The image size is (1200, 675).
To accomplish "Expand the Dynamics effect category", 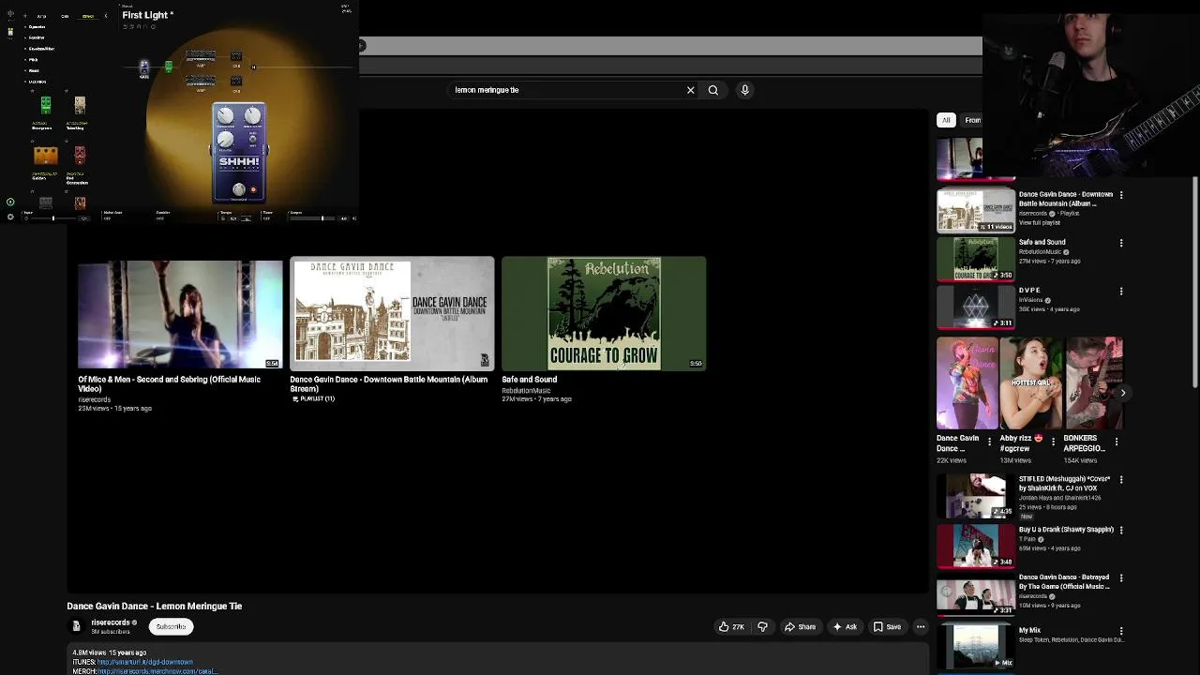I will tap(37, 27).
